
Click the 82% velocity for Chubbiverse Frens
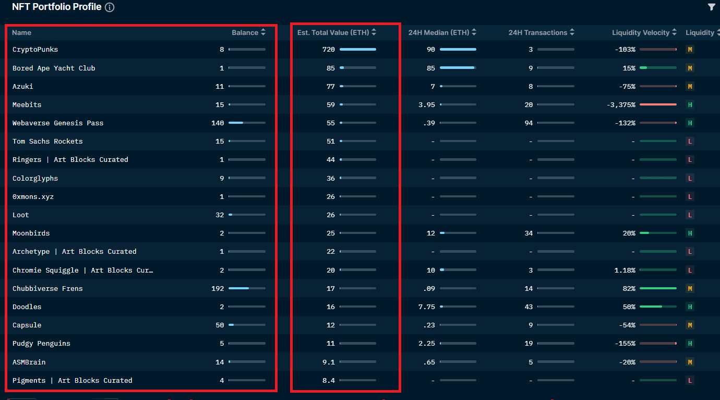coord(629,288)
